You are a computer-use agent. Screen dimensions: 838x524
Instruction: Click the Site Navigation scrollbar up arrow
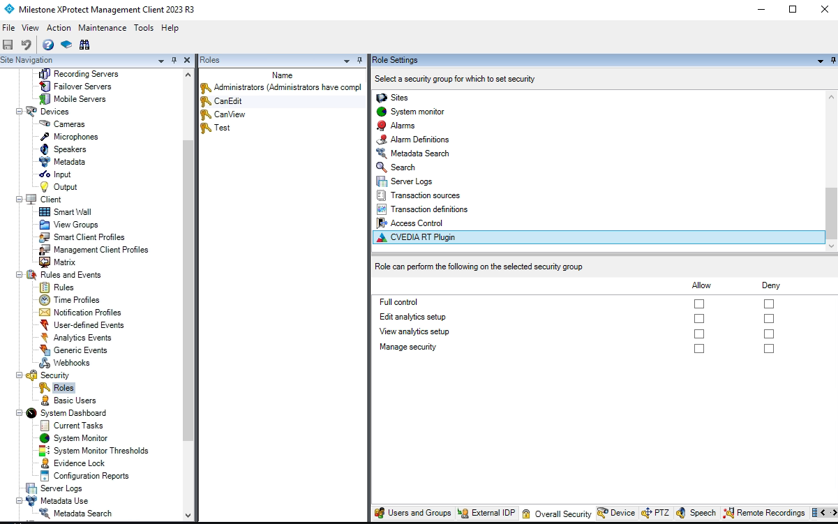coord(188,74)
